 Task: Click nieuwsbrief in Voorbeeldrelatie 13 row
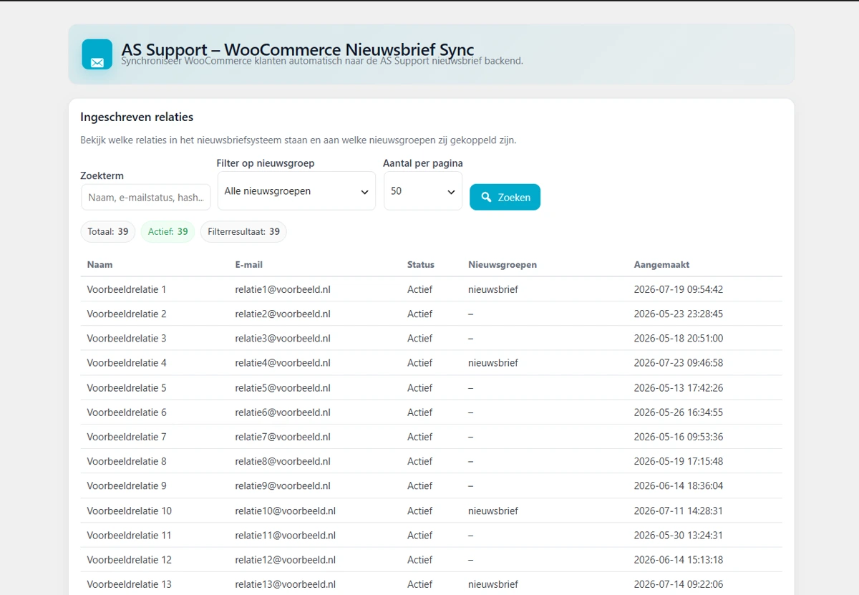[x=493, y=584]
